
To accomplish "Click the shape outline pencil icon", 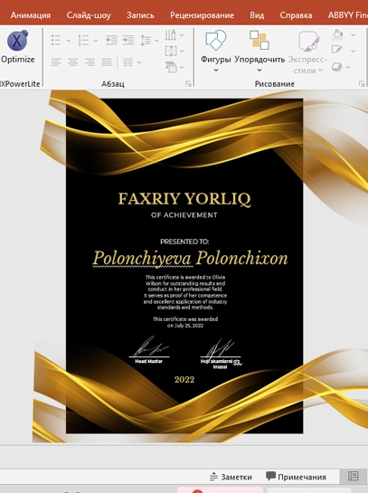I will tap(337, 50).
